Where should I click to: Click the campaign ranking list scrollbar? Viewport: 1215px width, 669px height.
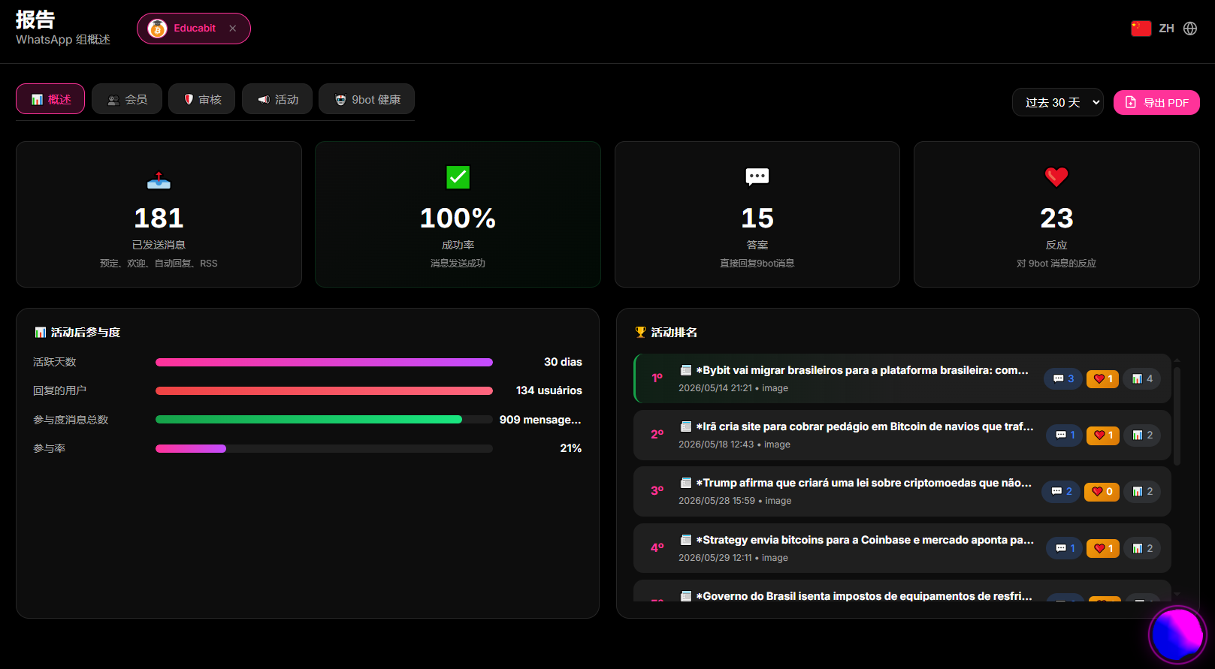(1177, 416)
